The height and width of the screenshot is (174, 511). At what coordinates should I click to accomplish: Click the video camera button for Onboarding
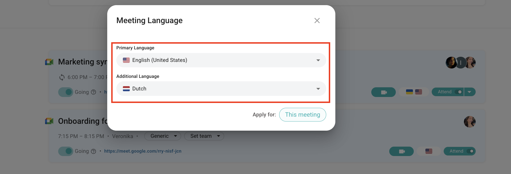coord(401,151)
